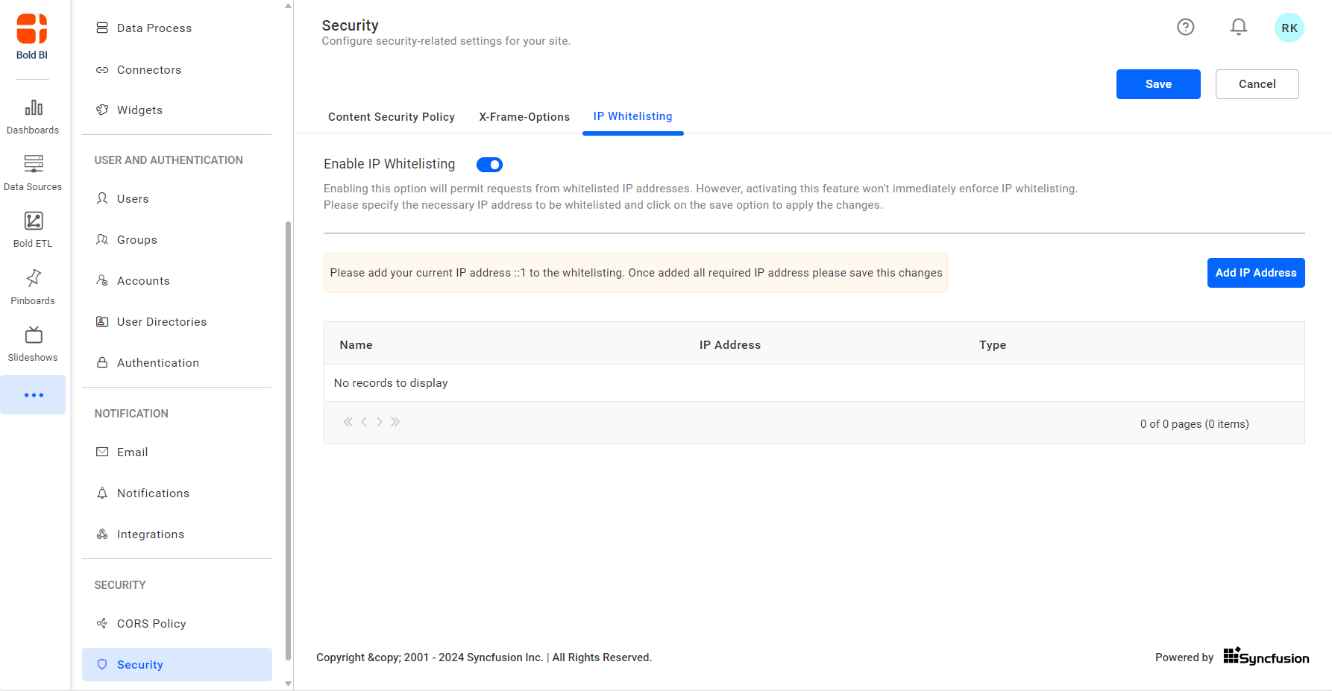Switch to the Content Security Policy tab
The width and height of the screenshot is (1332, 691).
pos(392,116)
